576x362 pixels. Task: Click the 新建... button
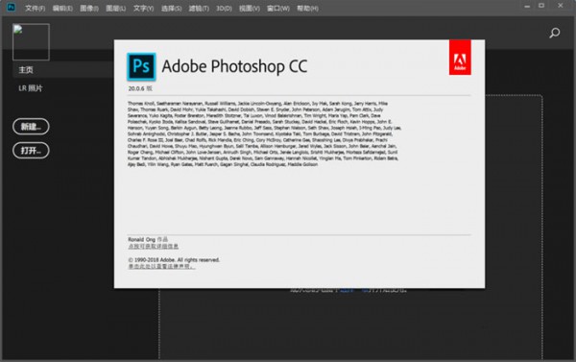(x=31, y=127)
